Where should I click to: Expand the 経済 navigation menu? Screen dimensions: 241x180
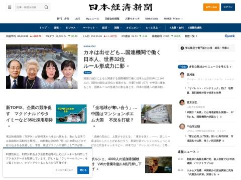pyautogui.click(x=106, y=27)
